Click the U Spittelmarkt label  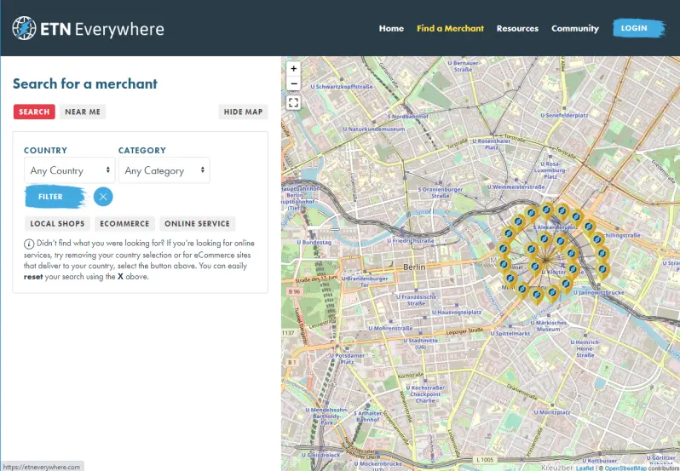(x=510, y=334)
